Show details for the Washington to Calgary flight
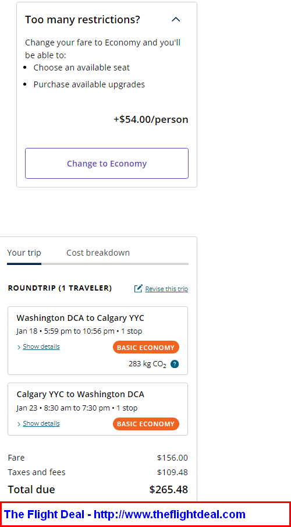 tap(41, 346)
